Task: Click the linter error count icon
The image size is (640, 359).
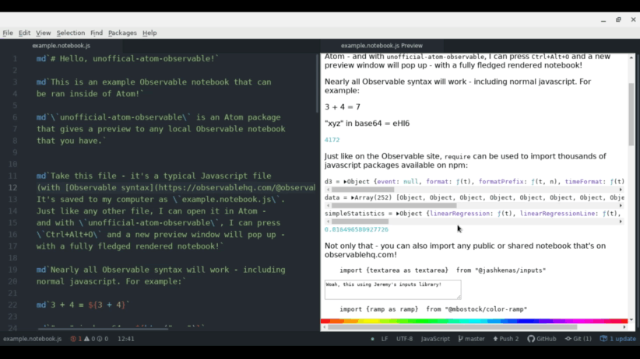Action: pos(76,339)
